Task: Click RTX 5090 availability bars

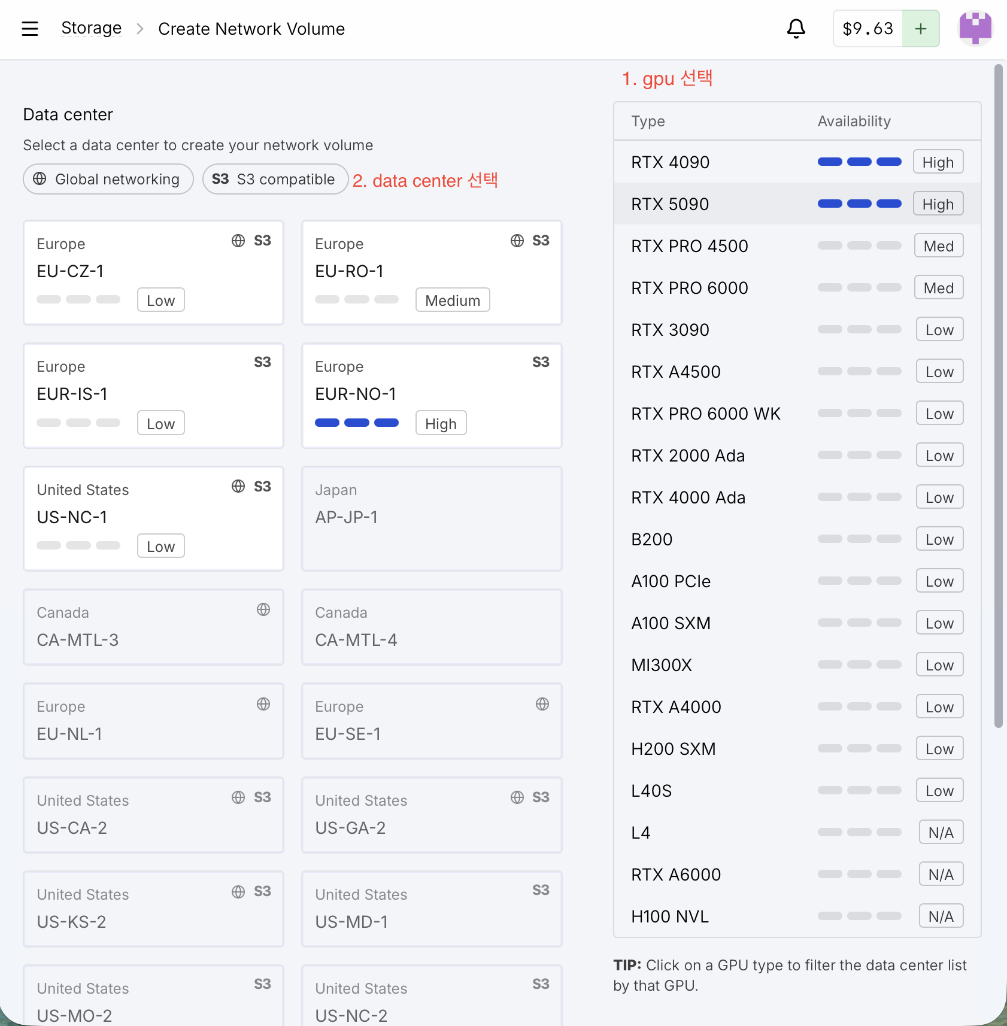Action: 860,204
